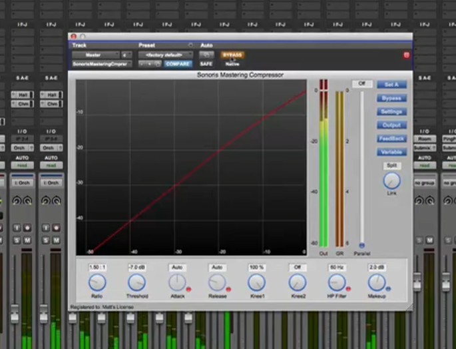Open the preset settings menu circle icon
Screen dimensions: 456x349
click(190, 45)
